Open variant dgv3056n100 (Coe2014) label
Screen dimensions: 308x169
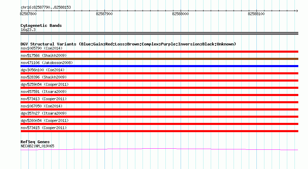(x=43, y=70)
